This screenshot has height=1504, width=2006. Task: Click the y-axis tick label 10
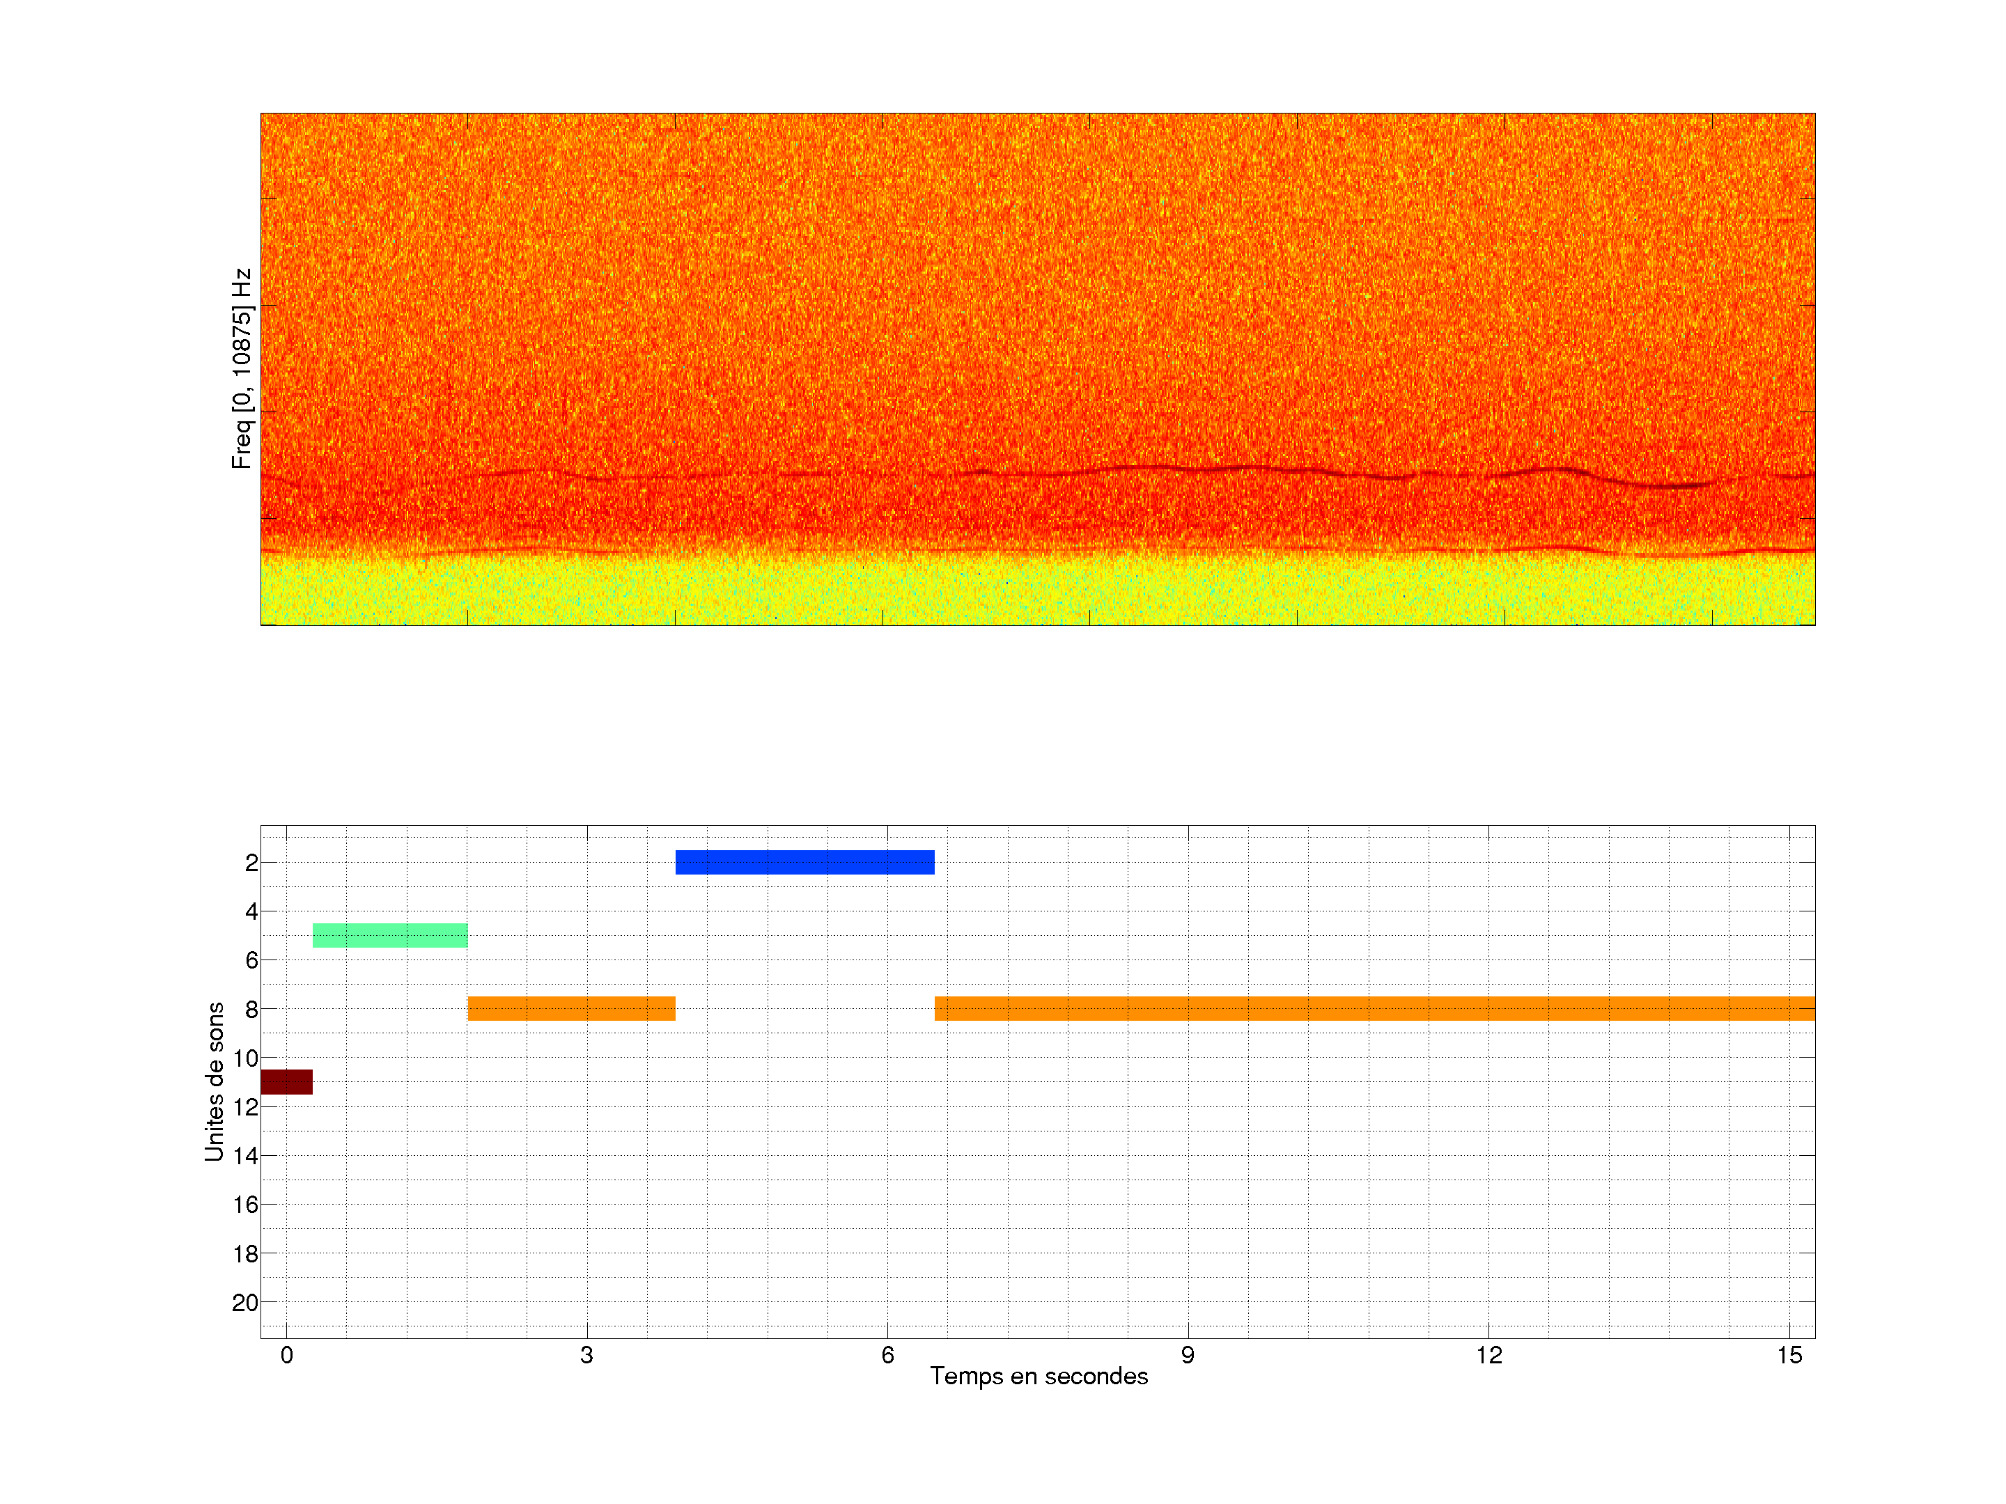click(245, 1058)
